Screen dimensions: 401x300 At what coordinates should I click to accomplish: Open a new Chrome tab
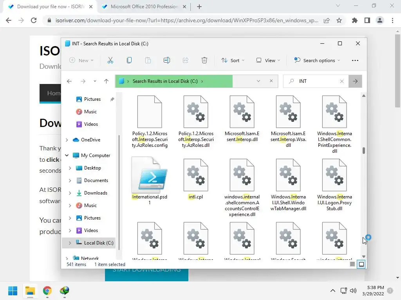(199, 7)
